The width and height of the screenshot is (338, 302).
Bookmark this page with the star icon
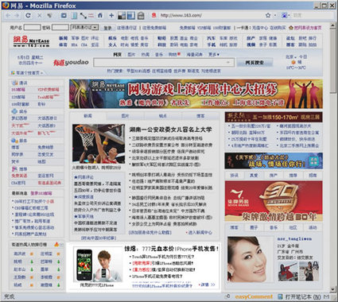[x=268, y=16]
